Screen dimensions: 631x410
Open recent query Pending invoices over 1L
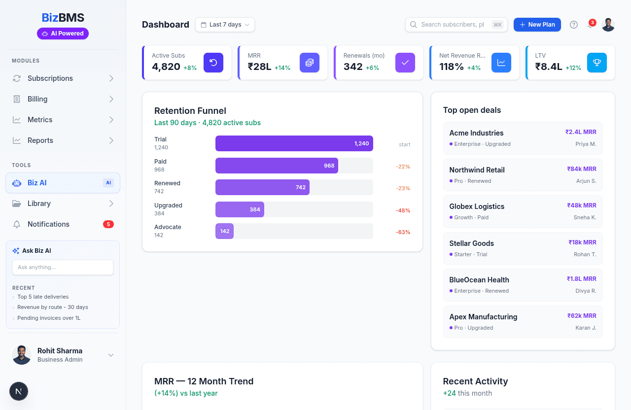(48, 318)
